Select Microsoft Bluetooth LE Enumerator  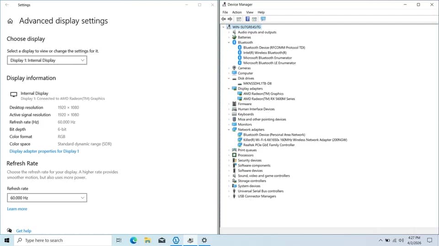pyautogui.click(x=269, y=63)
